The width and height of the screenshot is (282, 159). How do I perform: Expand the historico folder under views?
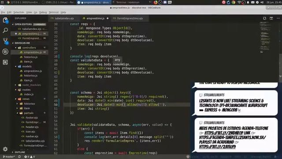coord(17,104)
